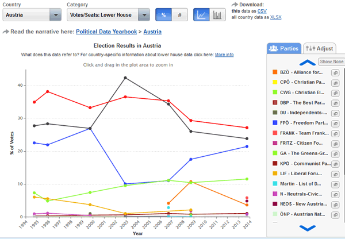The image size is (345, 239).
Task: Click the Martin - List of D... label
Action: coord(300,184)
